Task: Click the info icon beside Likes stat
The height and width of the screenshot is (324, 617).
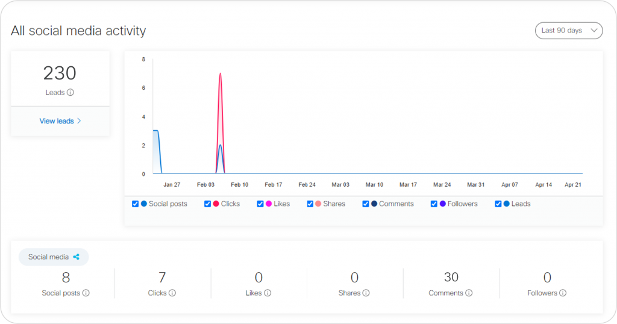Action: pos(268,293)
